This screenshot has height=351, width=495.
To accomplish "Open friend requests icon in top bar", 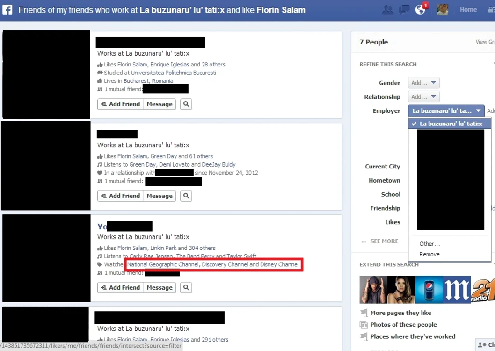I will [x=388, y=10].
